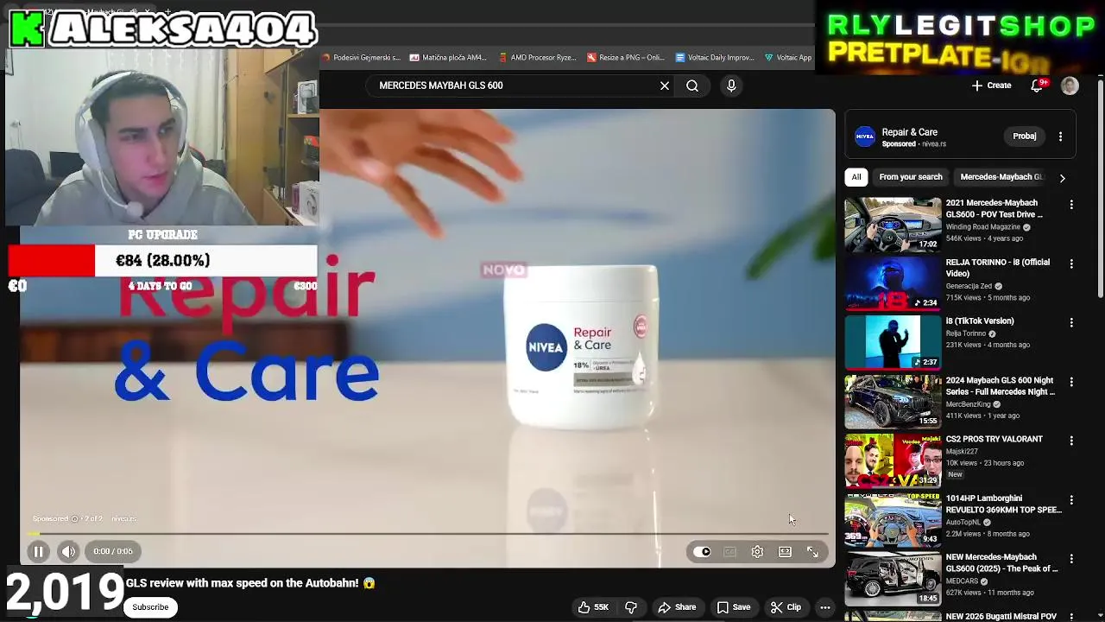This screenshot has width=1105, height=622.
Task: Open options for CS2 PROS TRY VALORANT video
Action: pyautogui.click(x=1071, y=441)
